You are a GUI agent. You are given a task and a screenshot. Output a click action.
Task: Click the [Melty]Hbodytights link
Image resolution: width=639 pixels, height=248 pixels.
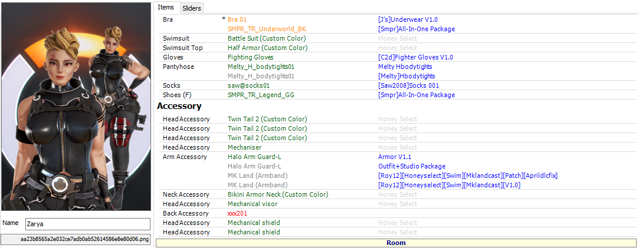(407, 76)
